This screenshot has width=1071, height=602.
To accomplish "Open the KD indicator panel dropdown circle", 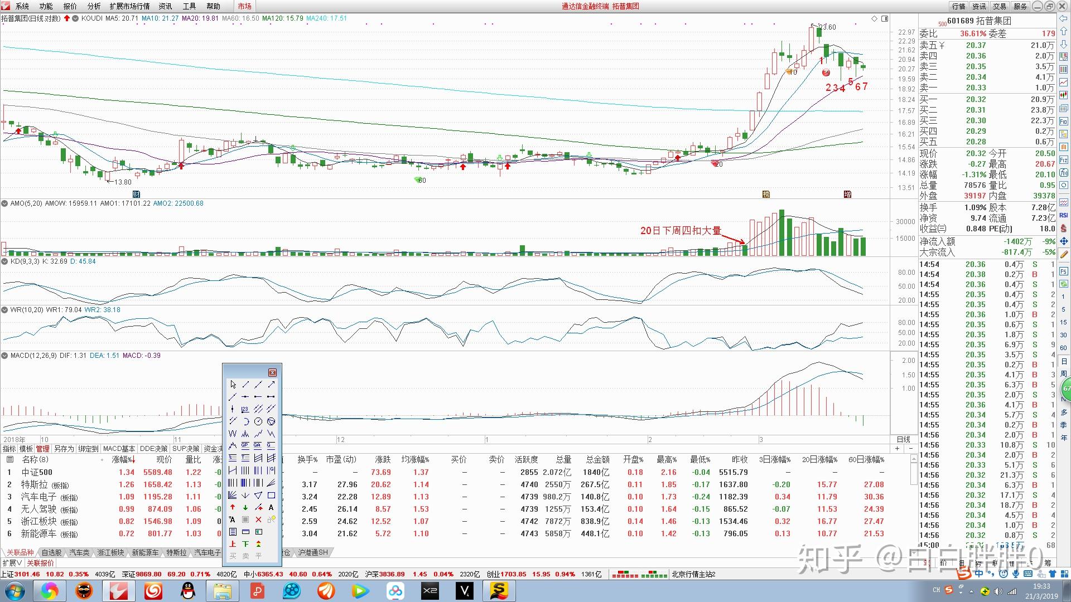I will tap(5, 261).
